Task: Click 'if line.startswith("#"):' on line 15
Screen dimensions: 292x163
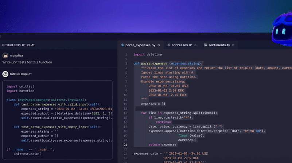Action: click(171, 117)
